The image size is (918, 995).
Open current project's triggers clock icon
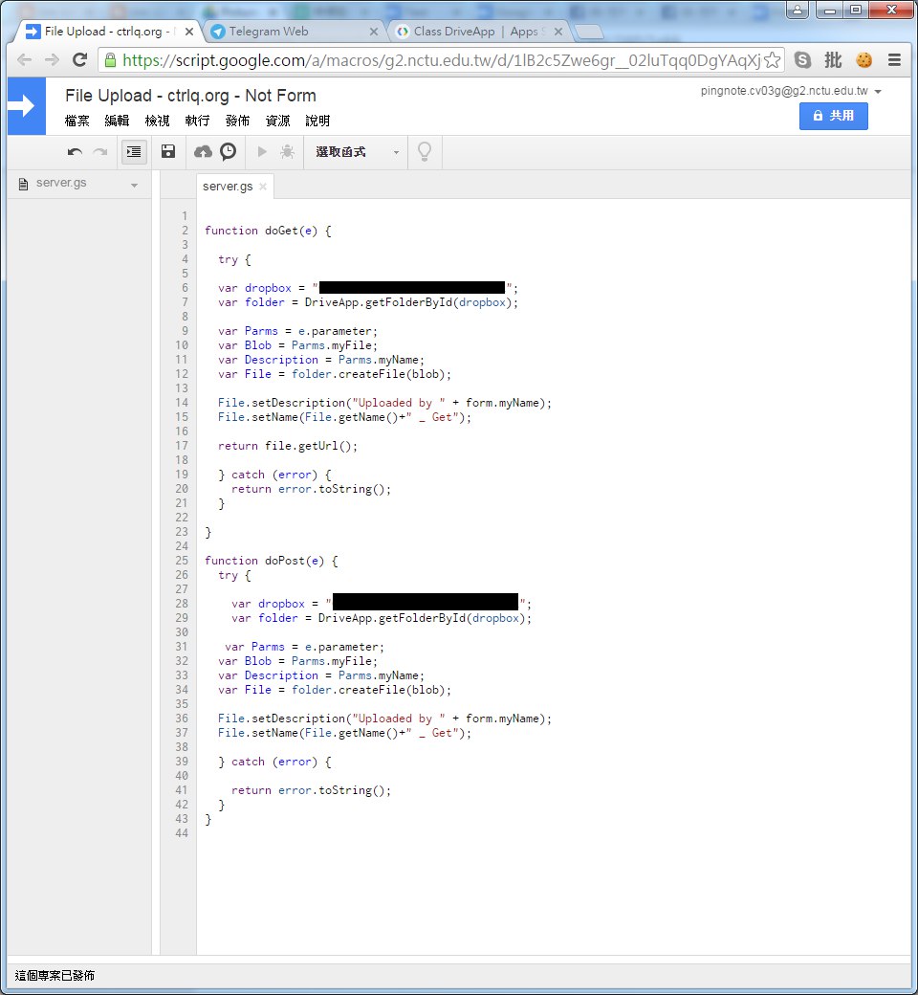click(228, 151)
